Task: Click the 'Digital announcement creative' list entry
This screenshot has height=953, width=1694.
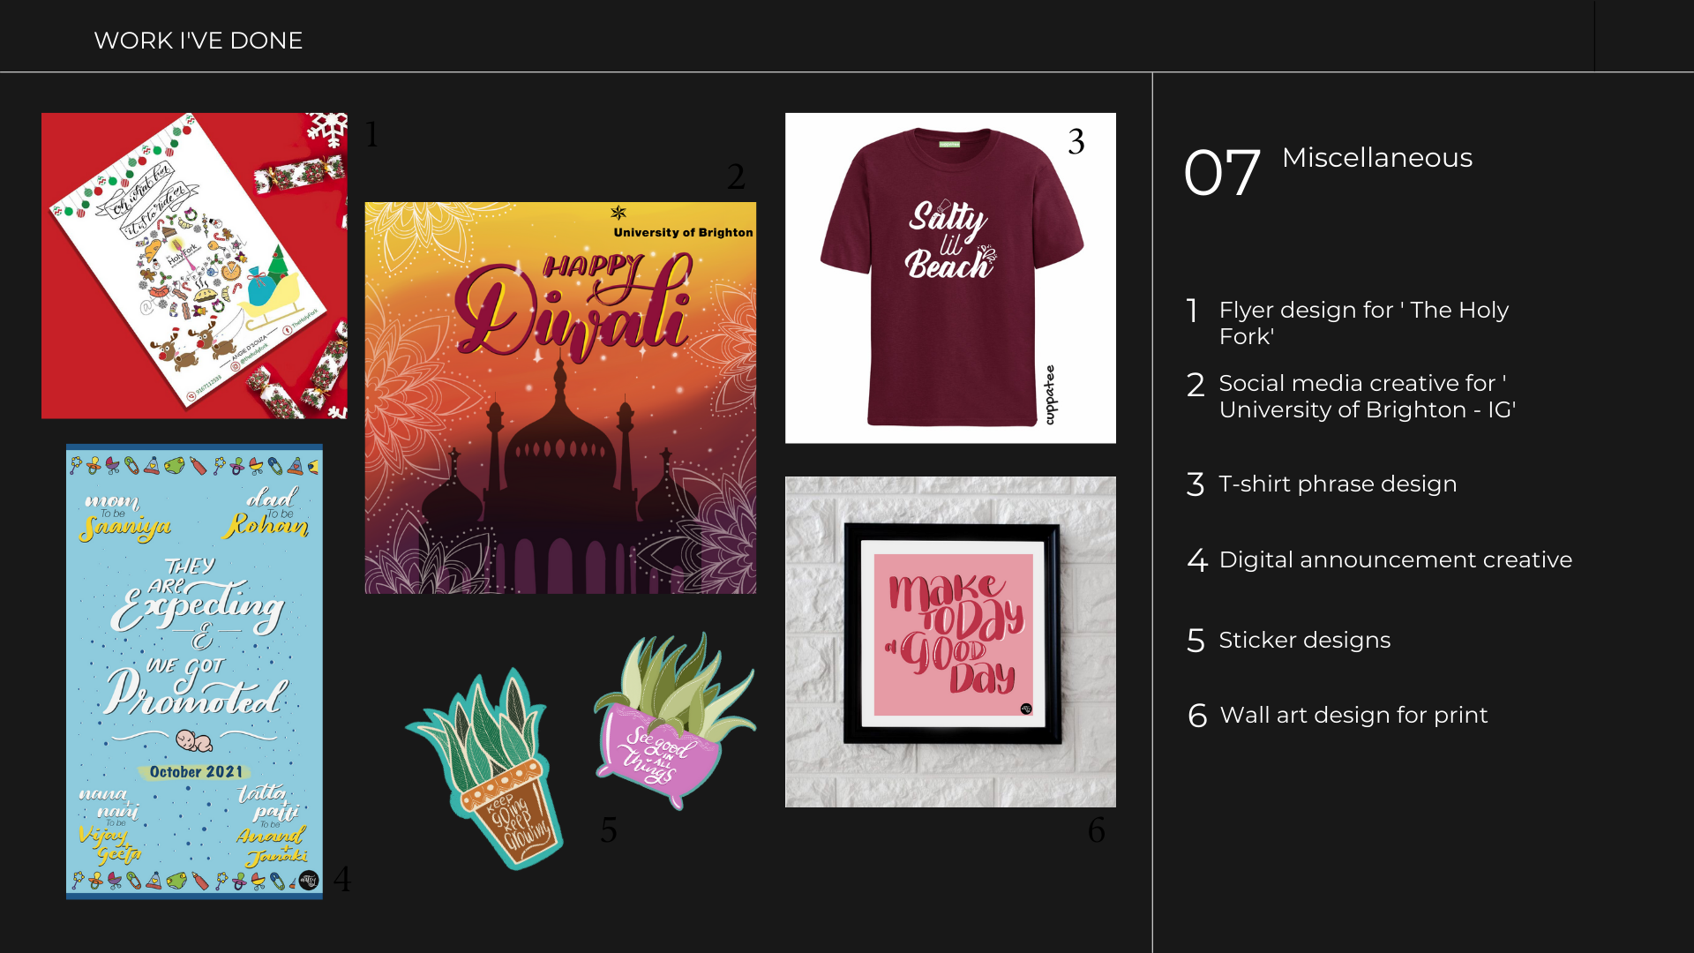Action: [1396, 559]
